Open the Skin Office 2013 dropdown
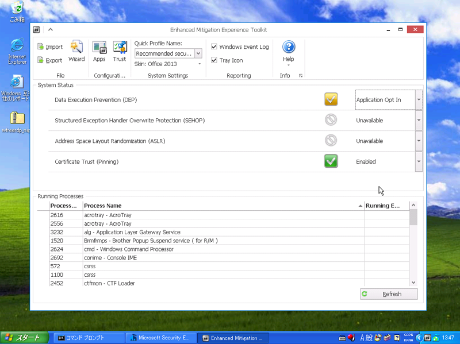Viewport: 460px width, 344px height. pos(200,64)
